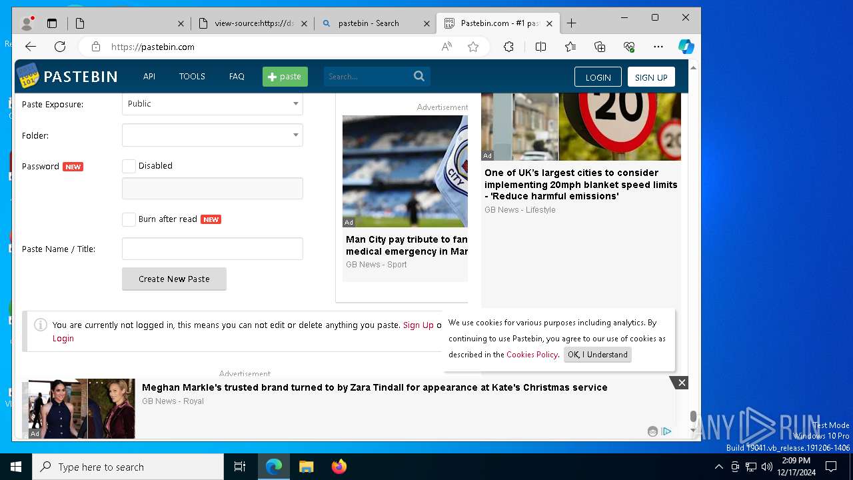This screenshot has height=480, width=853.
Task: Click the page vertical scrollbar thumb
Action: coord(693,417)
